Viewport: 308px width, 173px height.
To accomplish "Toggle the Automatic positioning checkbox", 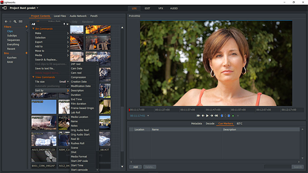I will click(68, 86).
